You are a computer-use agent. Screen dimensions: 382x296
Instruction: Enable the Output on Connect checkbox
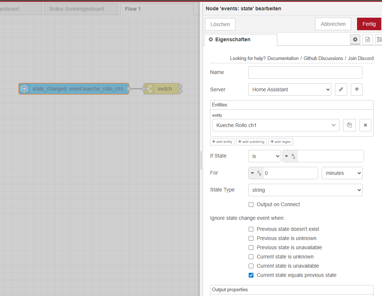pyautogui.click(x=251, y=205)
